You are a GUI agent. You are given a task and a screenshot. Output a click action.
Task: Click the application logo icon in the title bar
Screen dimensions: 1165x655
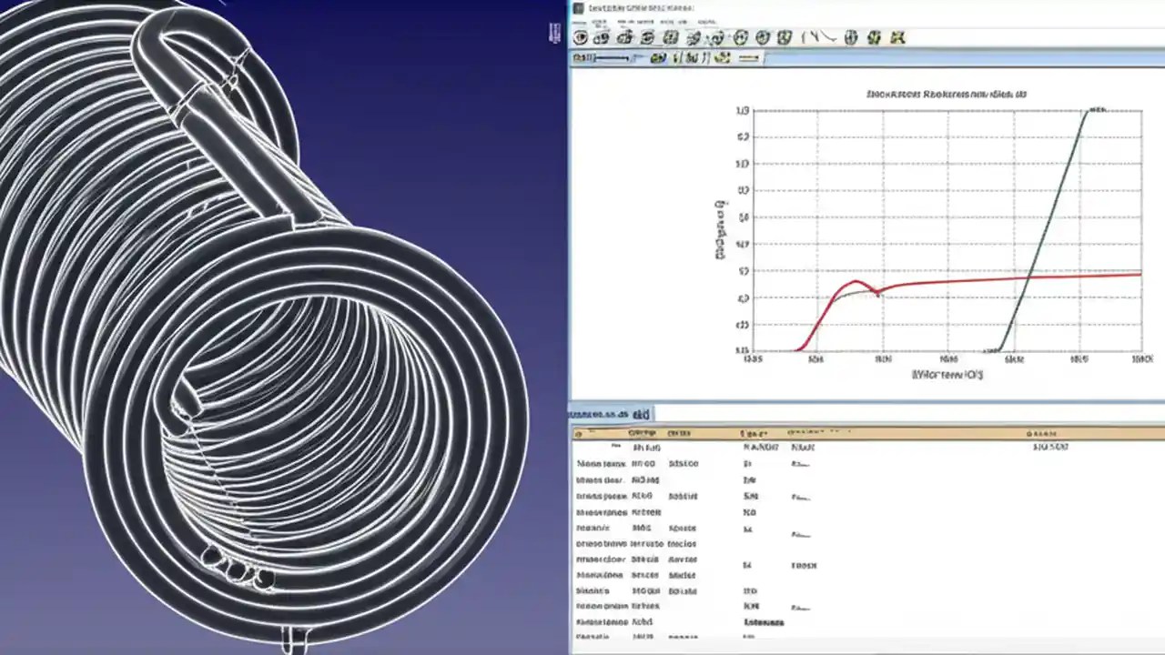[x=579, y=8]
